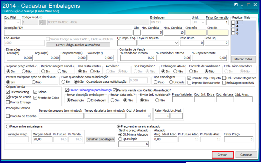Uncheck Telemarketing in Origem Venda

pyautogui.click(x=8, y=92)
